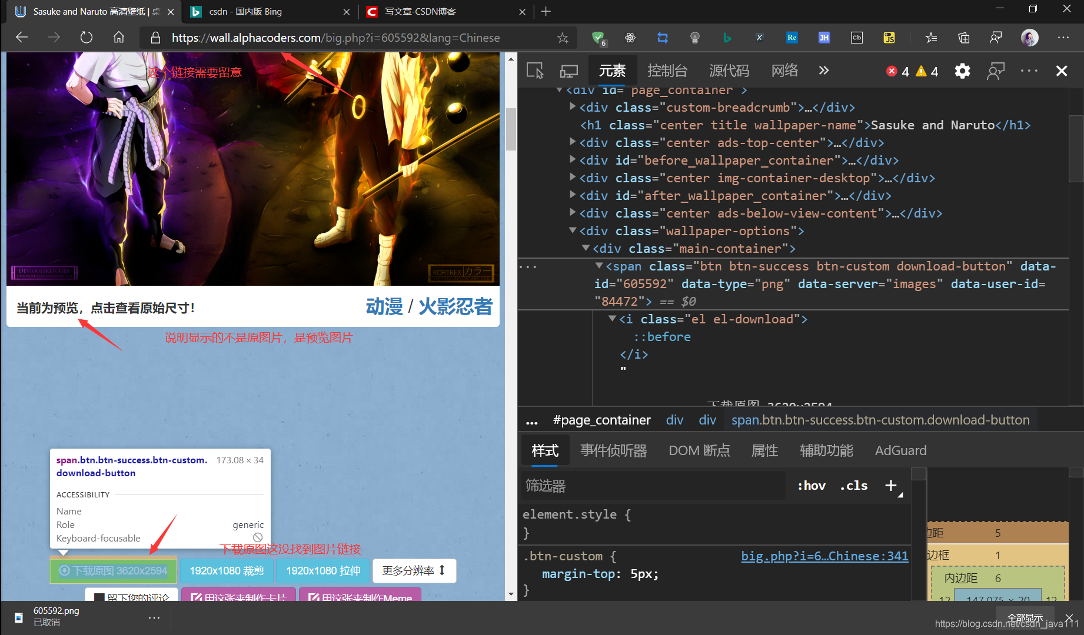Show the error count indicator in DevTools

tap(897, 71)
